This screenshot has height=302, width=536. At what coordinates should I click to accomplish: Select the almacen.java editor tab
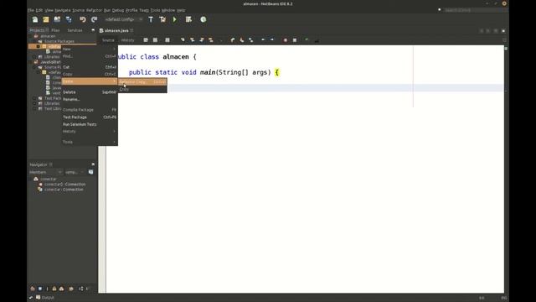point(116,30)
